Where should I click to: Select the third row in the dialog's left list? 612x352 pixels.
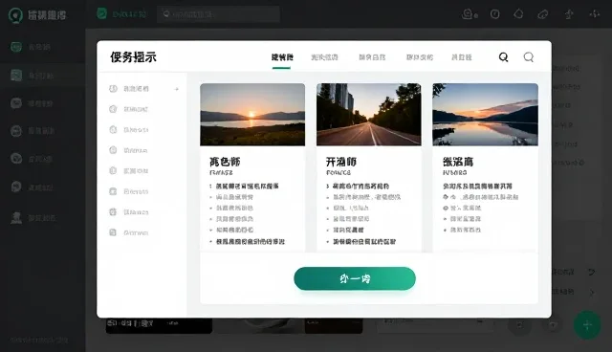(x=142, y=130)
